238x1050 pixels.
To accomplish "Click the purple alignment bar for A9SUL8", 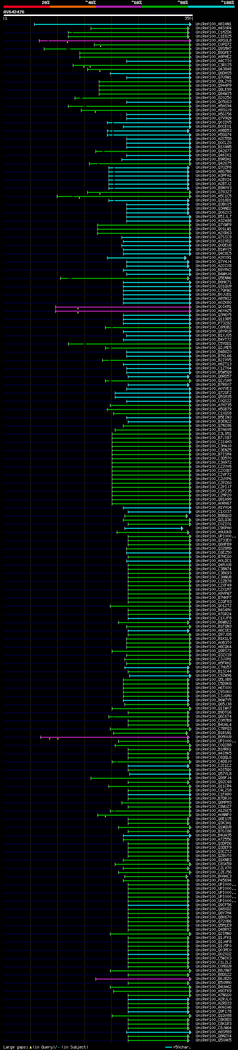I will [x=115, y=41].
